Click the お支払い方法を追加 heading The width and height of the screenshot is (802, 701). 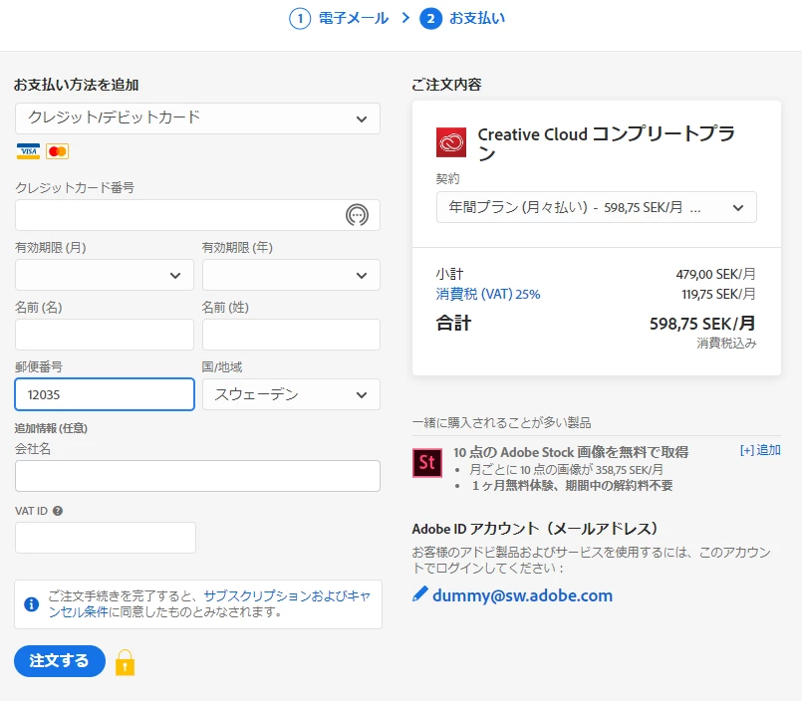click(x=76, y=85)
